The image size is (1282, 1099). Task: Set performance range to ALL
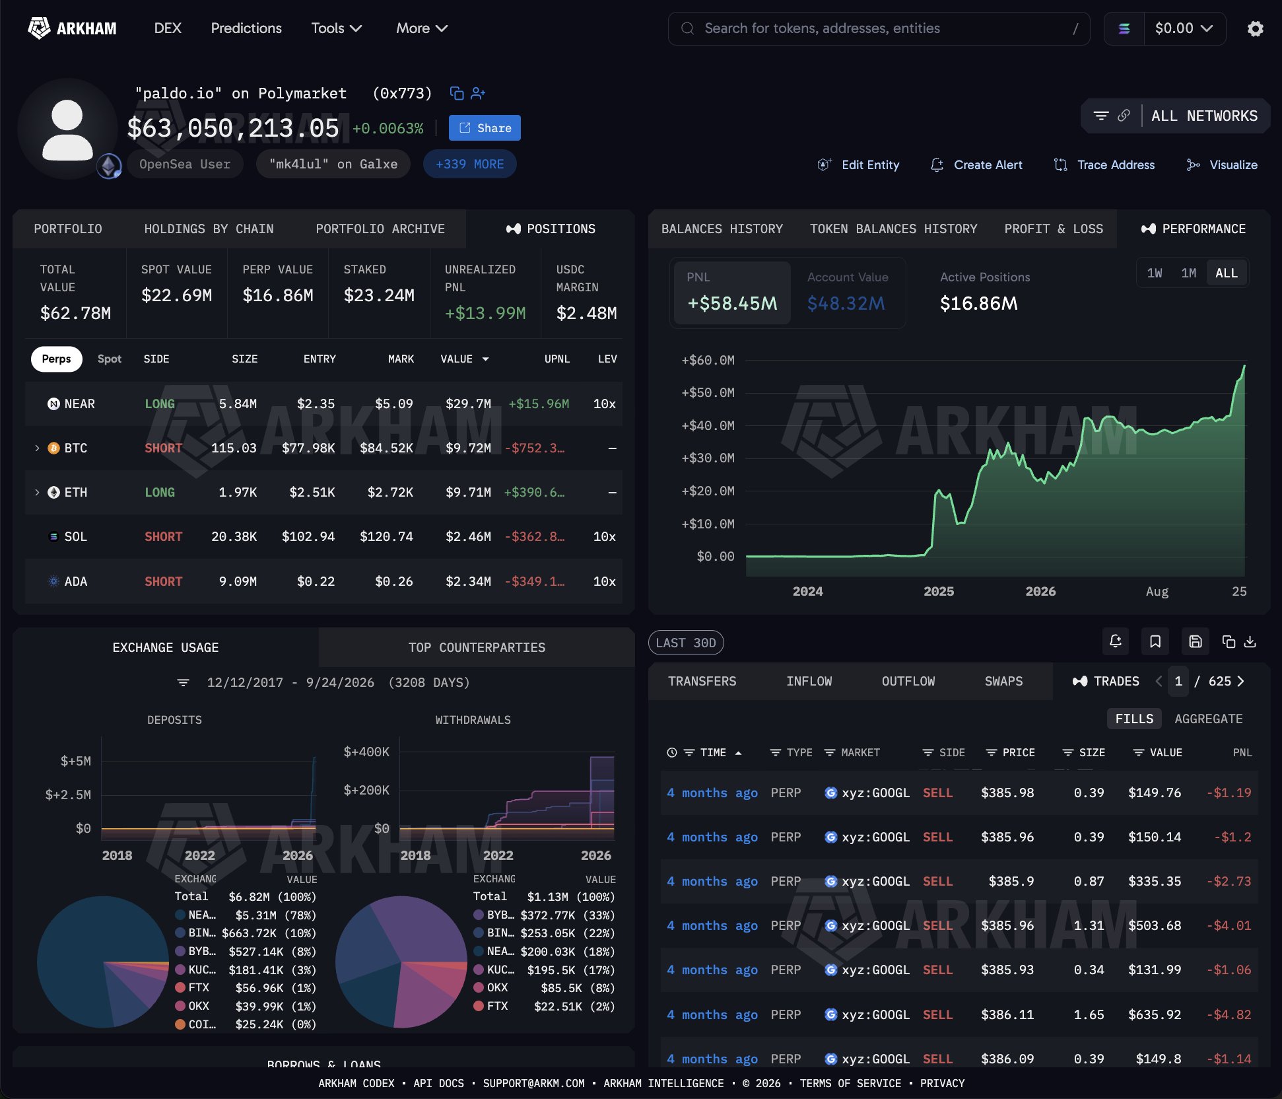pos(1227,273)
